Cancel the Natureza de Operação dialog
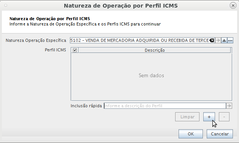 coord(220,134)
